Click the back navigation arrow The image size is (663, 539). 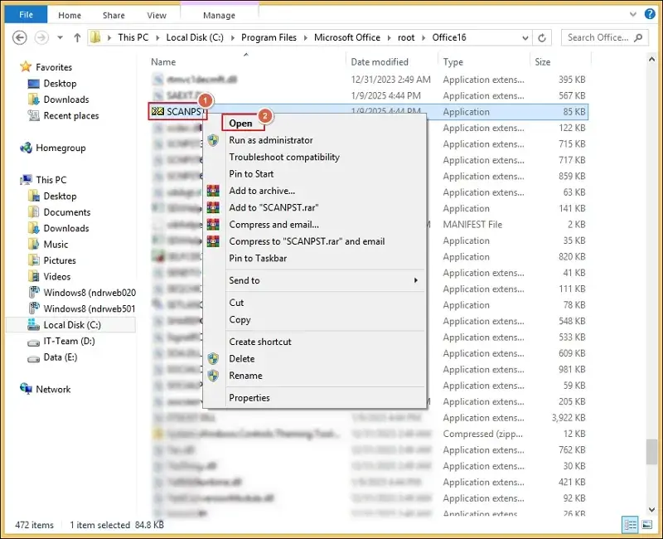point(18,37)
